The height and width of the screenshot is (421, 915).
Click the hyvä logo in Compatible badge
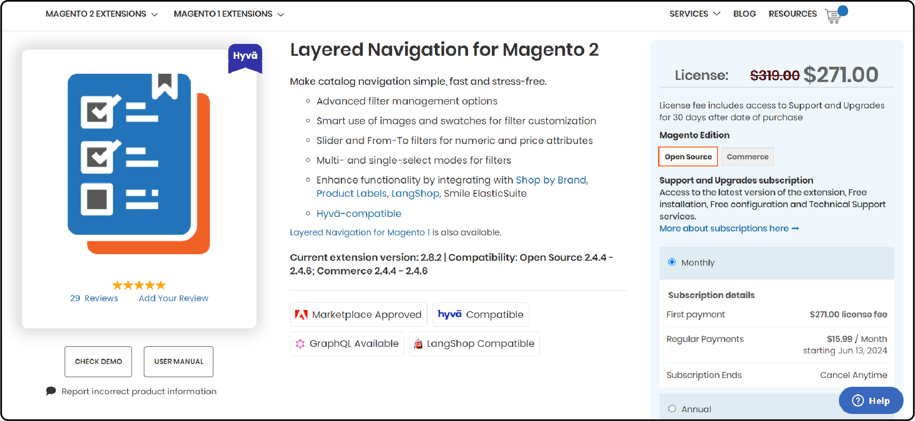pyautogui.click(x=450, y=314)
